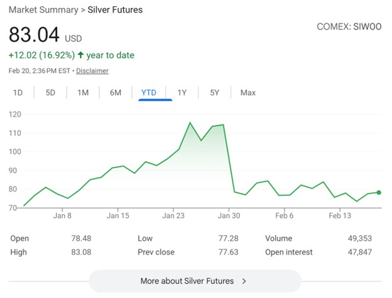Viewport: 392px width, 298px height.
Task: Switch to the 5D range tab
Action: pos(50,93)
